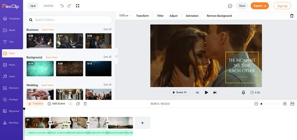Open the Adjust options
Image resolution: width=297 pixels, height=140 pixels.
pyautogui.click(x=174, y=16)
